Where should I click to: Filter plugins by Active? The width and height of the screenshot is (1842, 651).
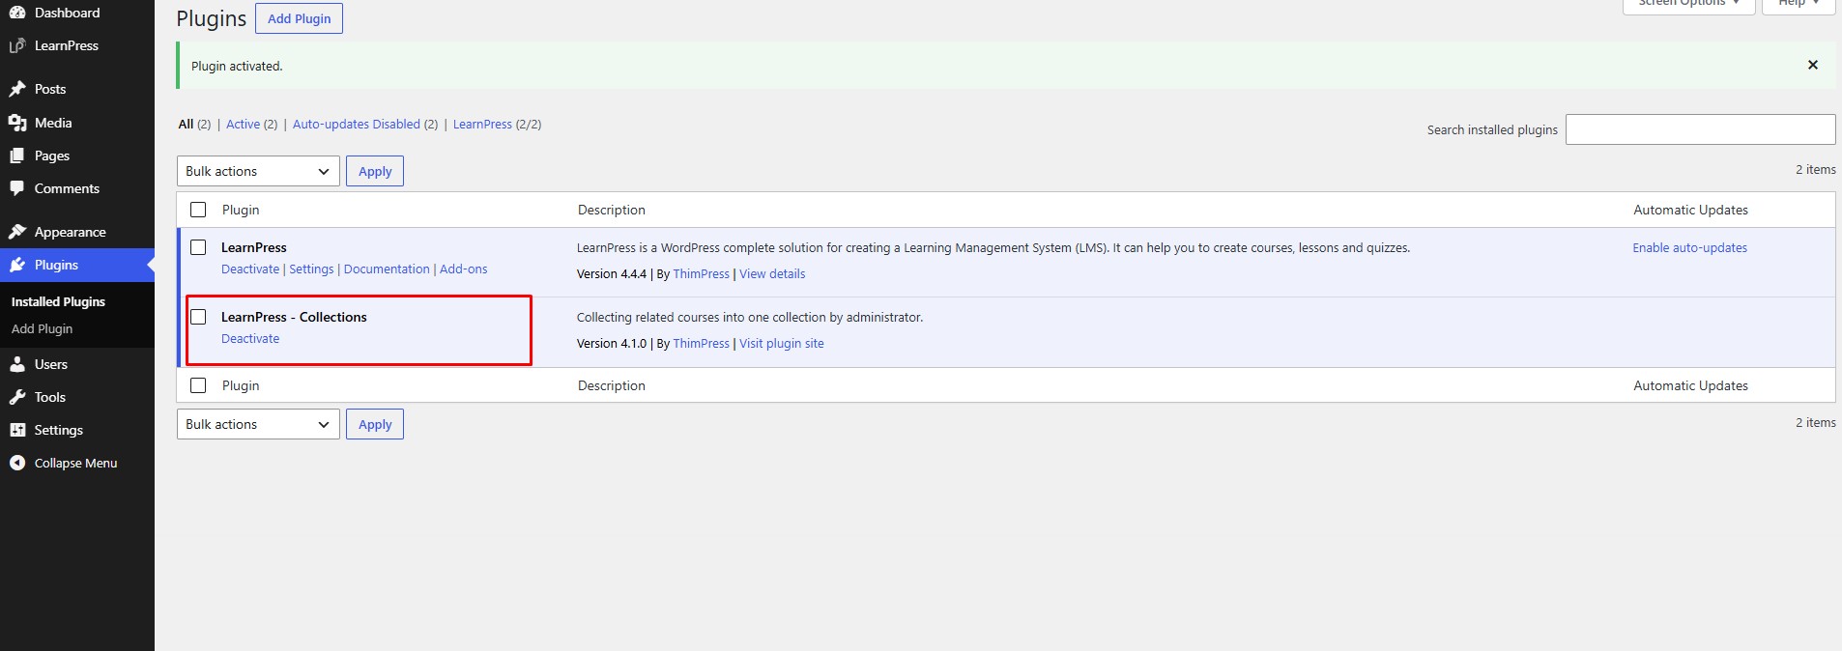[x=243, y=124]
